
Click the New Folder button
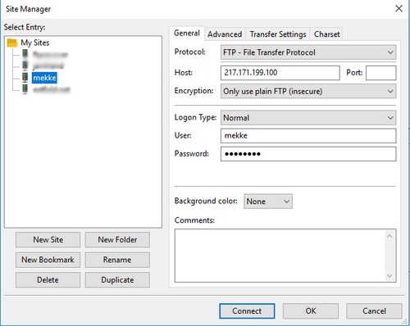pyautogui.click(x=117, y=240)
